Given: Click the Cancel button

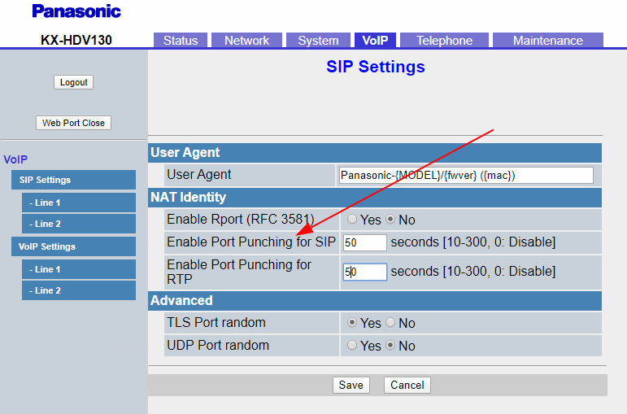Looking at the screenshot, I should point(407,385).
